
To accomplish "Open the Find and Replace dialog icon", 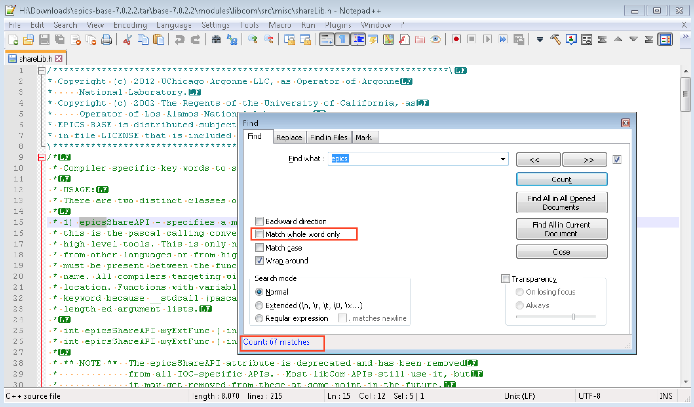I will (x=232, y=40).
